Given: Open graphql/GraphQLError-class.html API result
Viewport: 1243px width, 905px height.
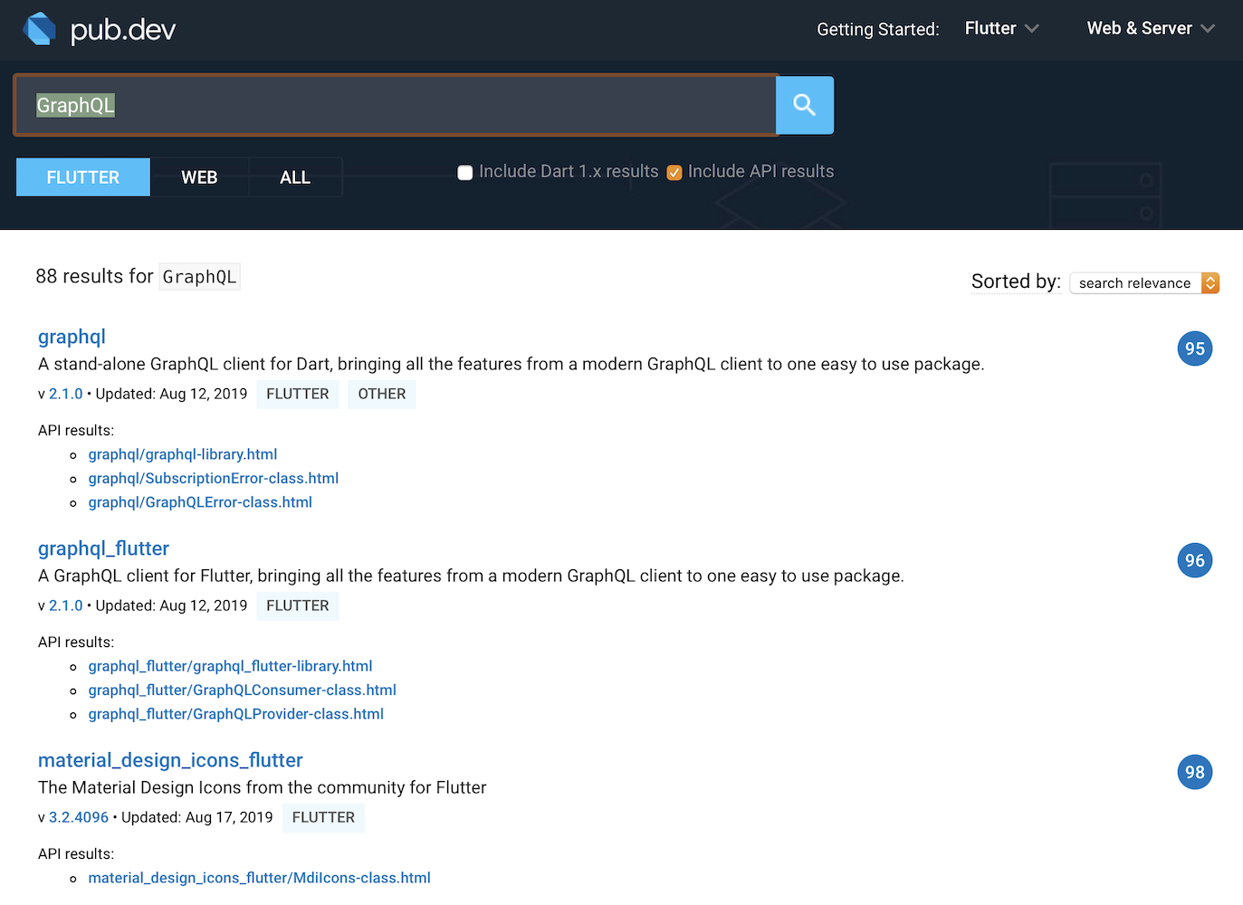Looking at the screenshot, I should pos(200,502).
